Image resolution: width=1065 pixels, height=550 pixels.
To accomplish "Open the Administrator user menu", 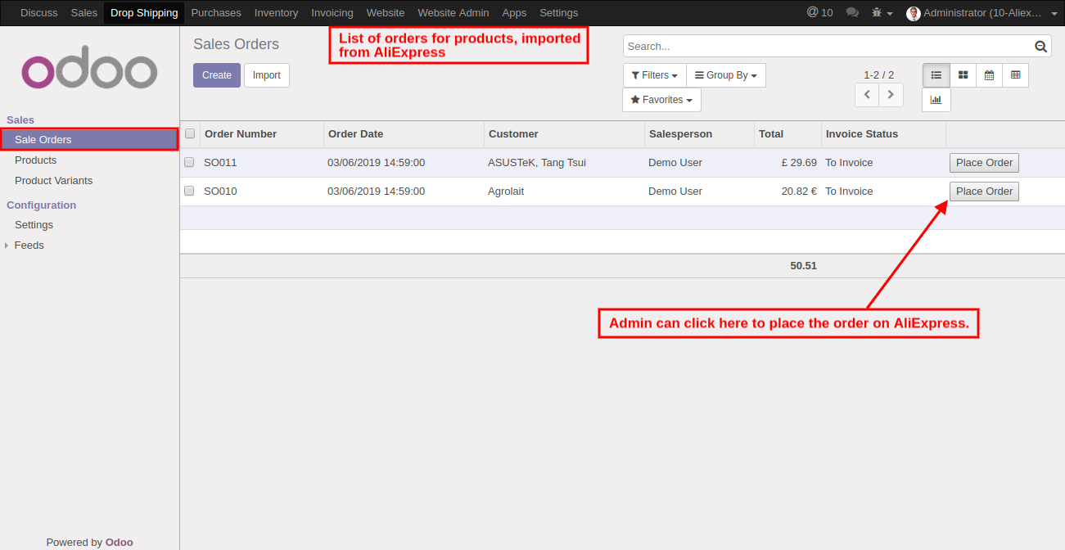I will pos(982,13).
